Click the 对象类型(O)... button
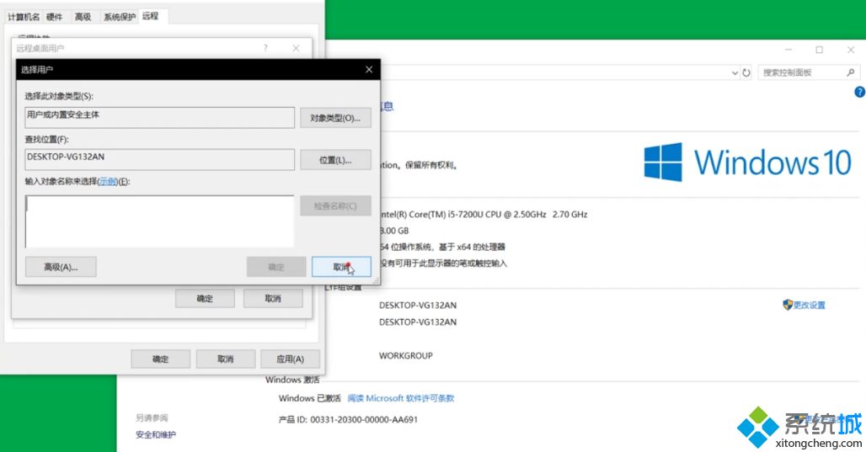866x452 pixels. [335, 118]
